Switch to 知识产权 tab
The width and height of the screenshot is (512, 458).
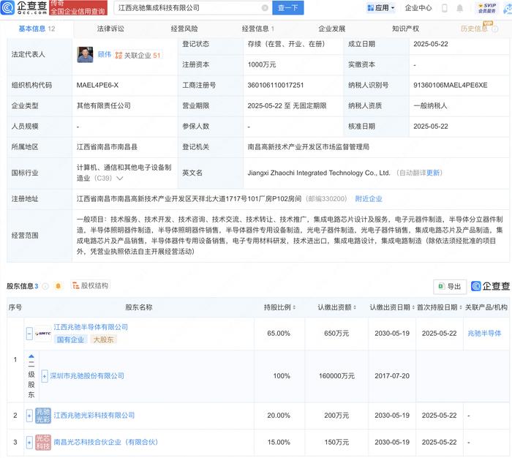(x=405, y=29)
